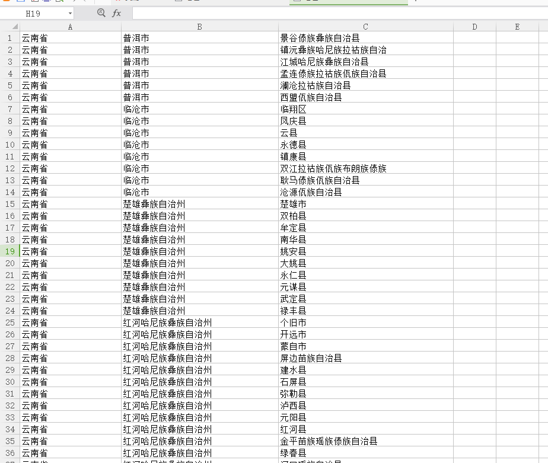548x463 pixels.
Task: Click cell 南华县
Action: tap(365, 240)
